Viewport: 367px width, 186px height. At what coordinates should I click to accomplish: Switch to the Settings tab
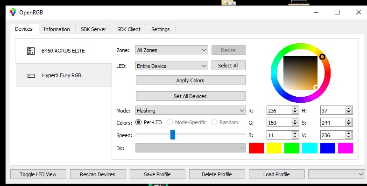161,29
